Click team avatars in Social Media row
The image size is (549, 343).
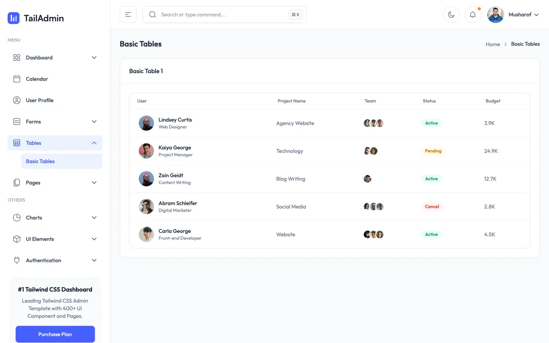coord(373,207)
